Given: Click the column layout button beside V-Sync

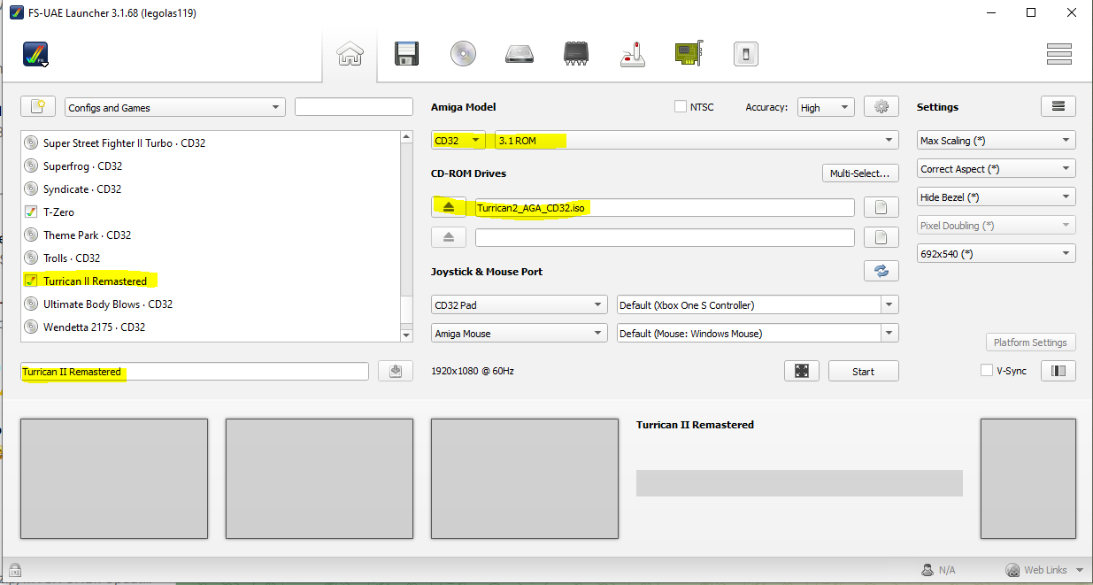Looking at the screenshot, I should (x=1058, y=371).
